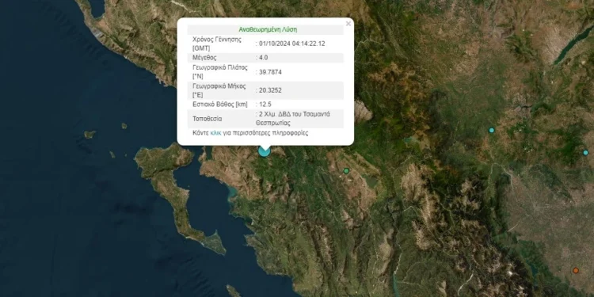
Task: Click the 'Εστιακό Βάθος [km]' label
Action: [x=220, y=105]
